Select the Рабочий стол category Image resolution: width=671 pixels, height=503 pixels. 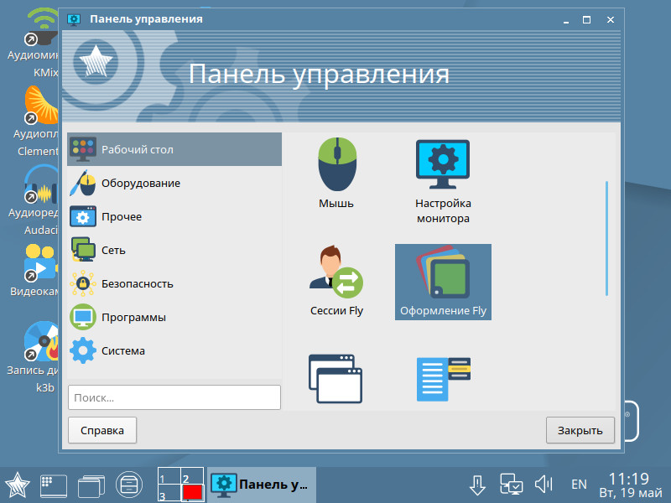(x=174, y=149)
